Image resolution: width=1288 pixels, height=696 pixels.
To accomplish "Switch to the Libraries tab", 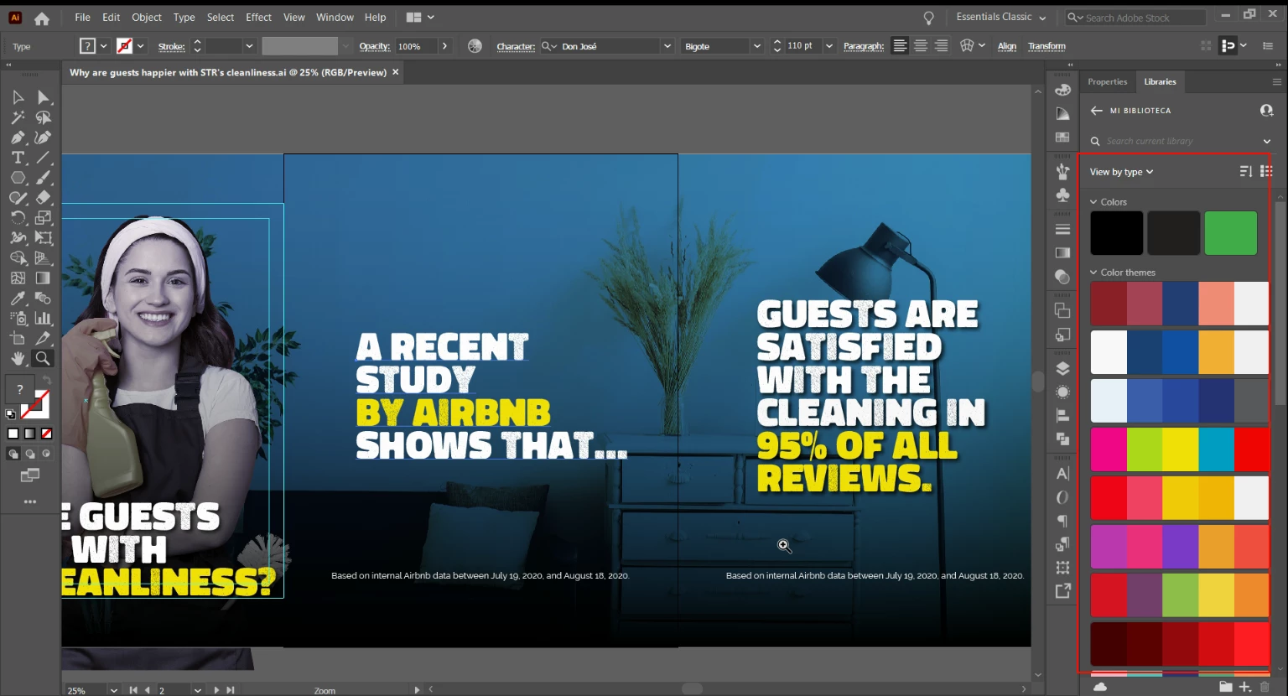I will coord(1160,81).
